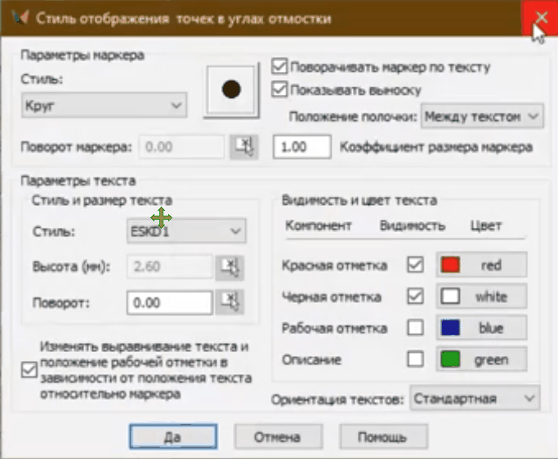
Task: Expand the Положение полочки dropdown
Action: pos(482,117)
